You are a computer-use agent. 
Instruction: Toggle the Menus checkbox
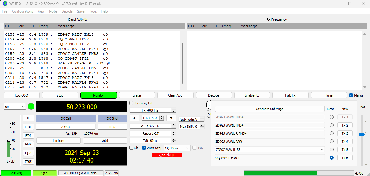[x=351, y=95]
